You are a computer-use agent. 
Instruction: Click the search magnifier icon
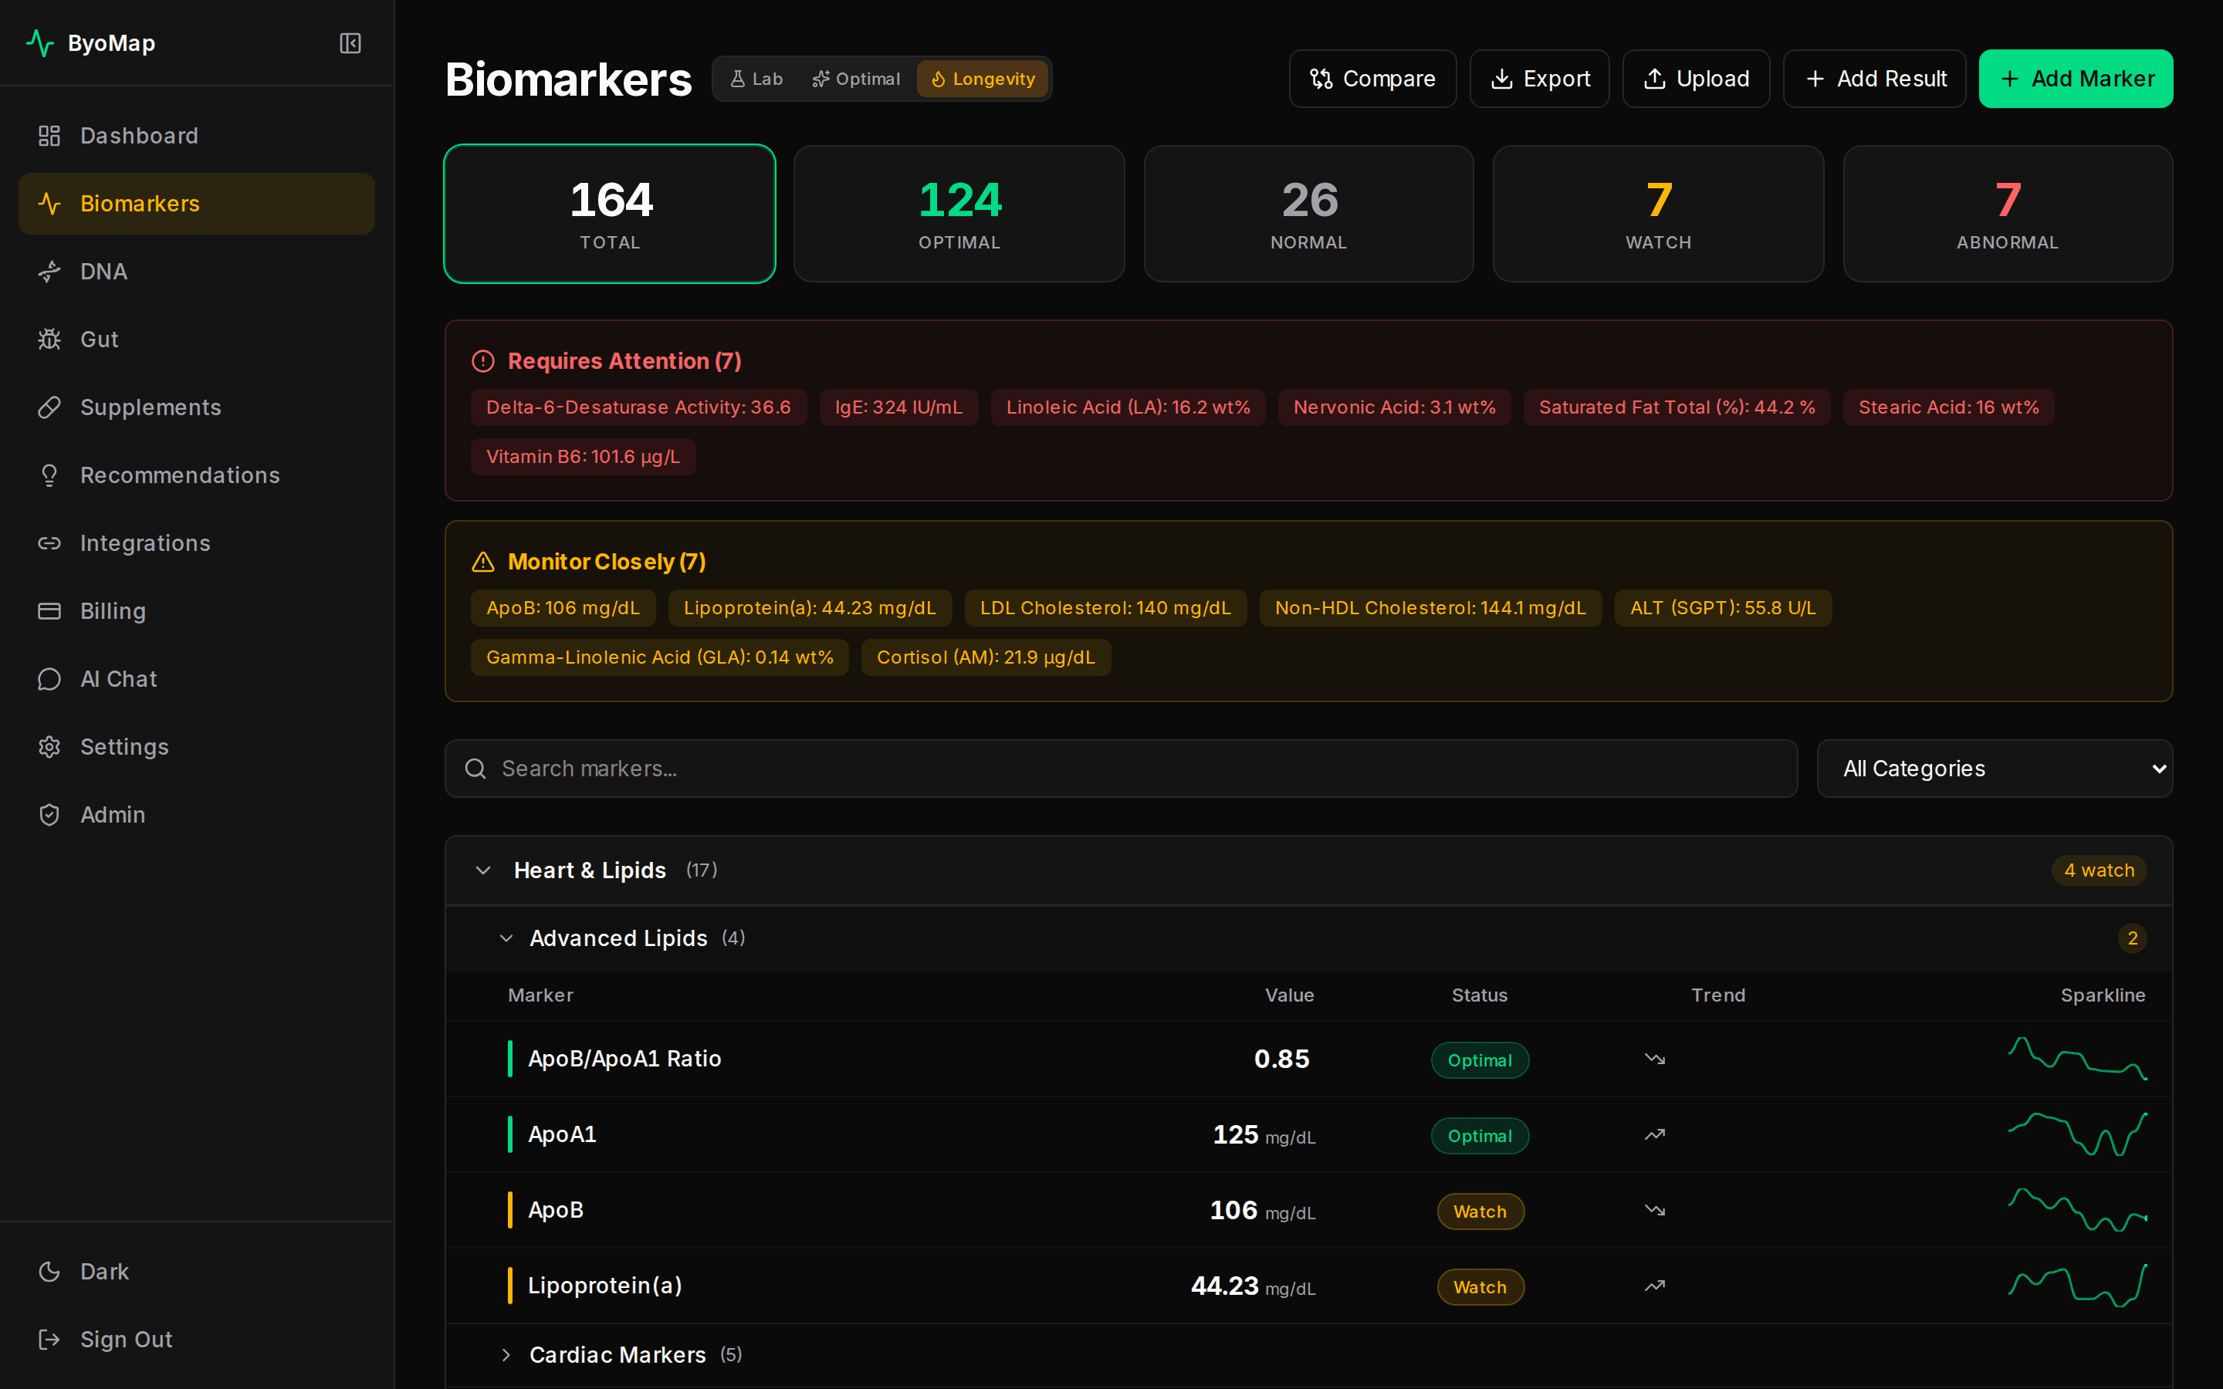475,768
